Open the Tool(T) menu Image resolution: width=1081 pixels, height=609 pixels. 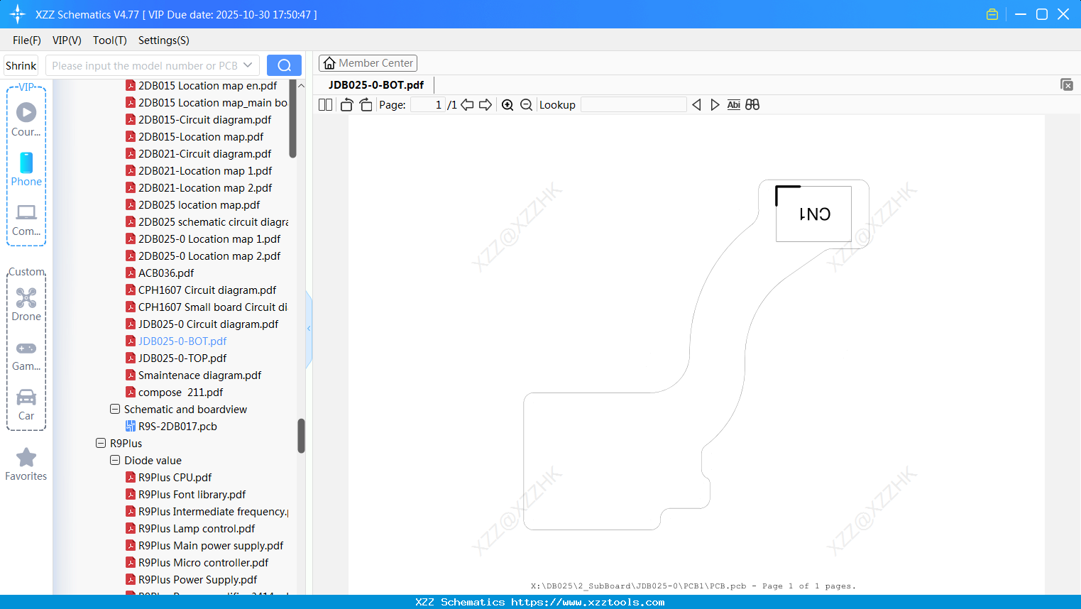[110, 40]
